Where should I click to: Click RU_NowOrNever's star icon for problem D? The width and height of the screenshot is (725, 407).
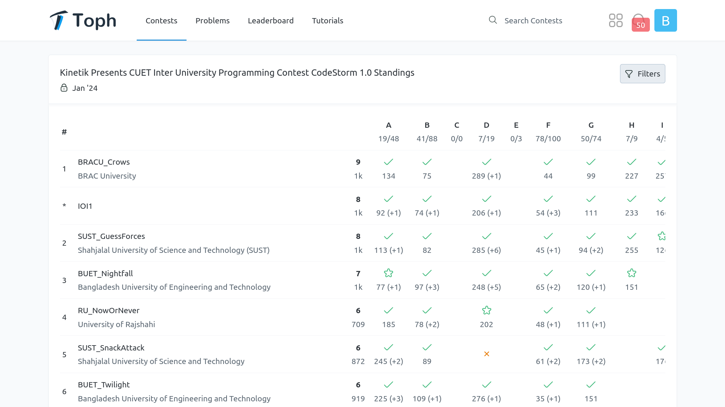(486, 311)
